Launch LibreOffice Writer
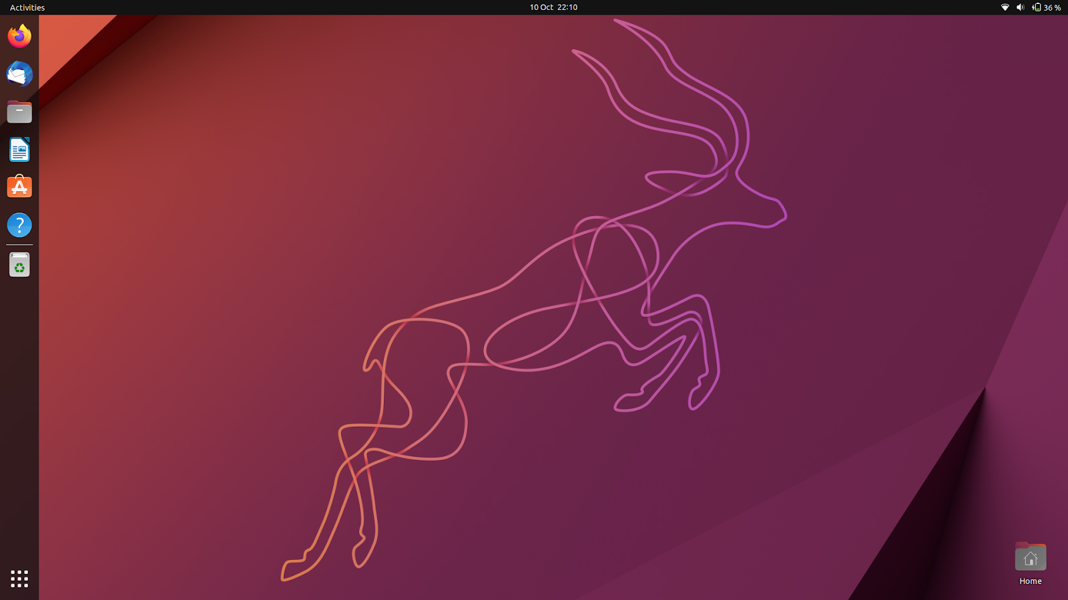Viewport: 1068px width, 600px height. tap(19, 149)
